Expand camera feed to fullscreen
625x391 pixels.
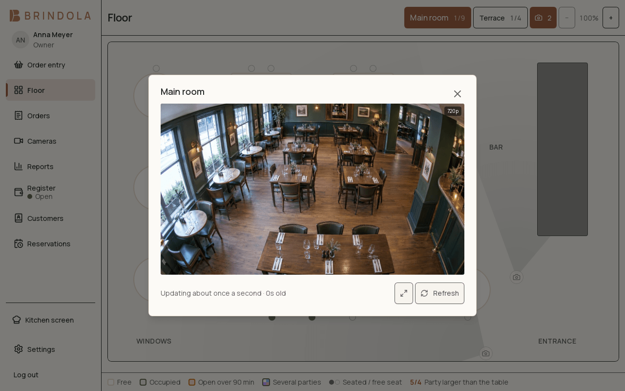[404, 293]
